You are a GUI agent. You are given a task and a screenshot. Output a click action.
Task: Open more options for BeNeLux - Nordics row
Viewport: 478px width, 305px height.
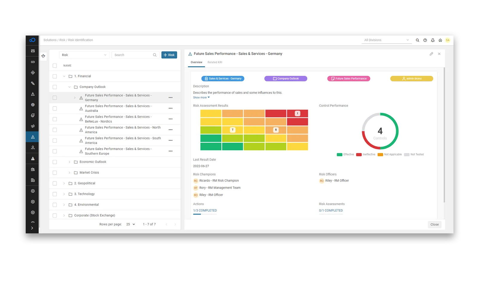(171, 119)
